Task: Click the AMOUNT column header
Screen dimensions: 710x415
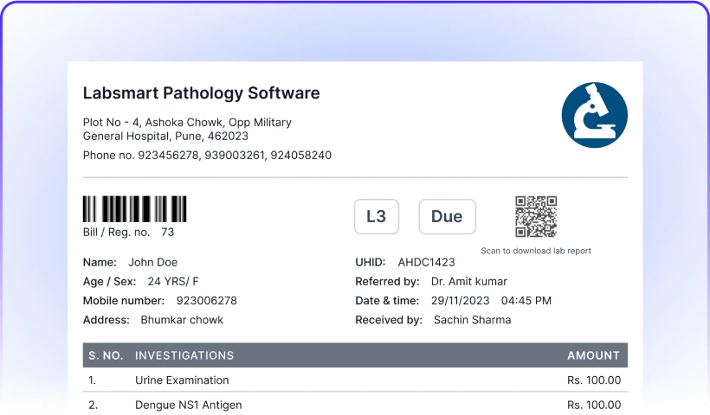Action: 594,355
